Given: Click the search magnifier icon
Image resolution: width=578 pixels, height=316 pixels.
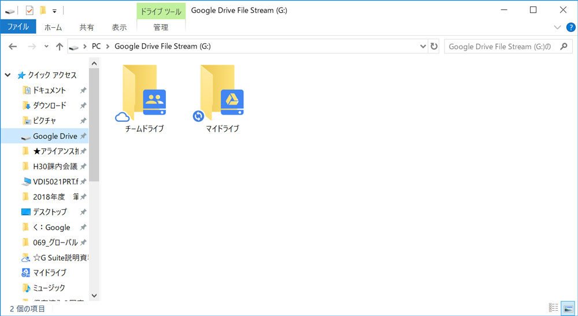Looking at the screenshot, I should click(564, 46).
